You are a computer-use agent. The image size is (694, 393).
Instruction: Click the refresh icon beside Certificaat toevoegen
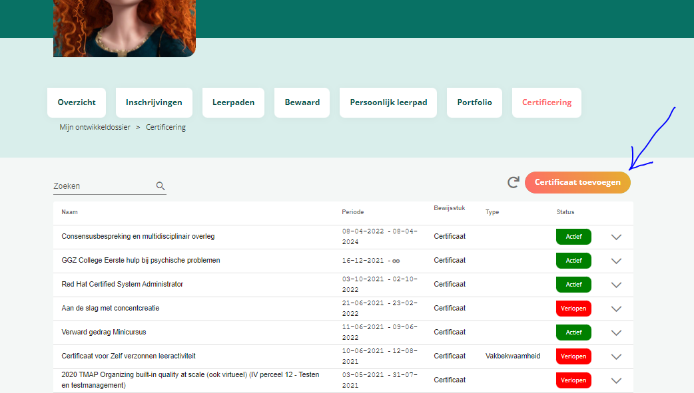513,182
